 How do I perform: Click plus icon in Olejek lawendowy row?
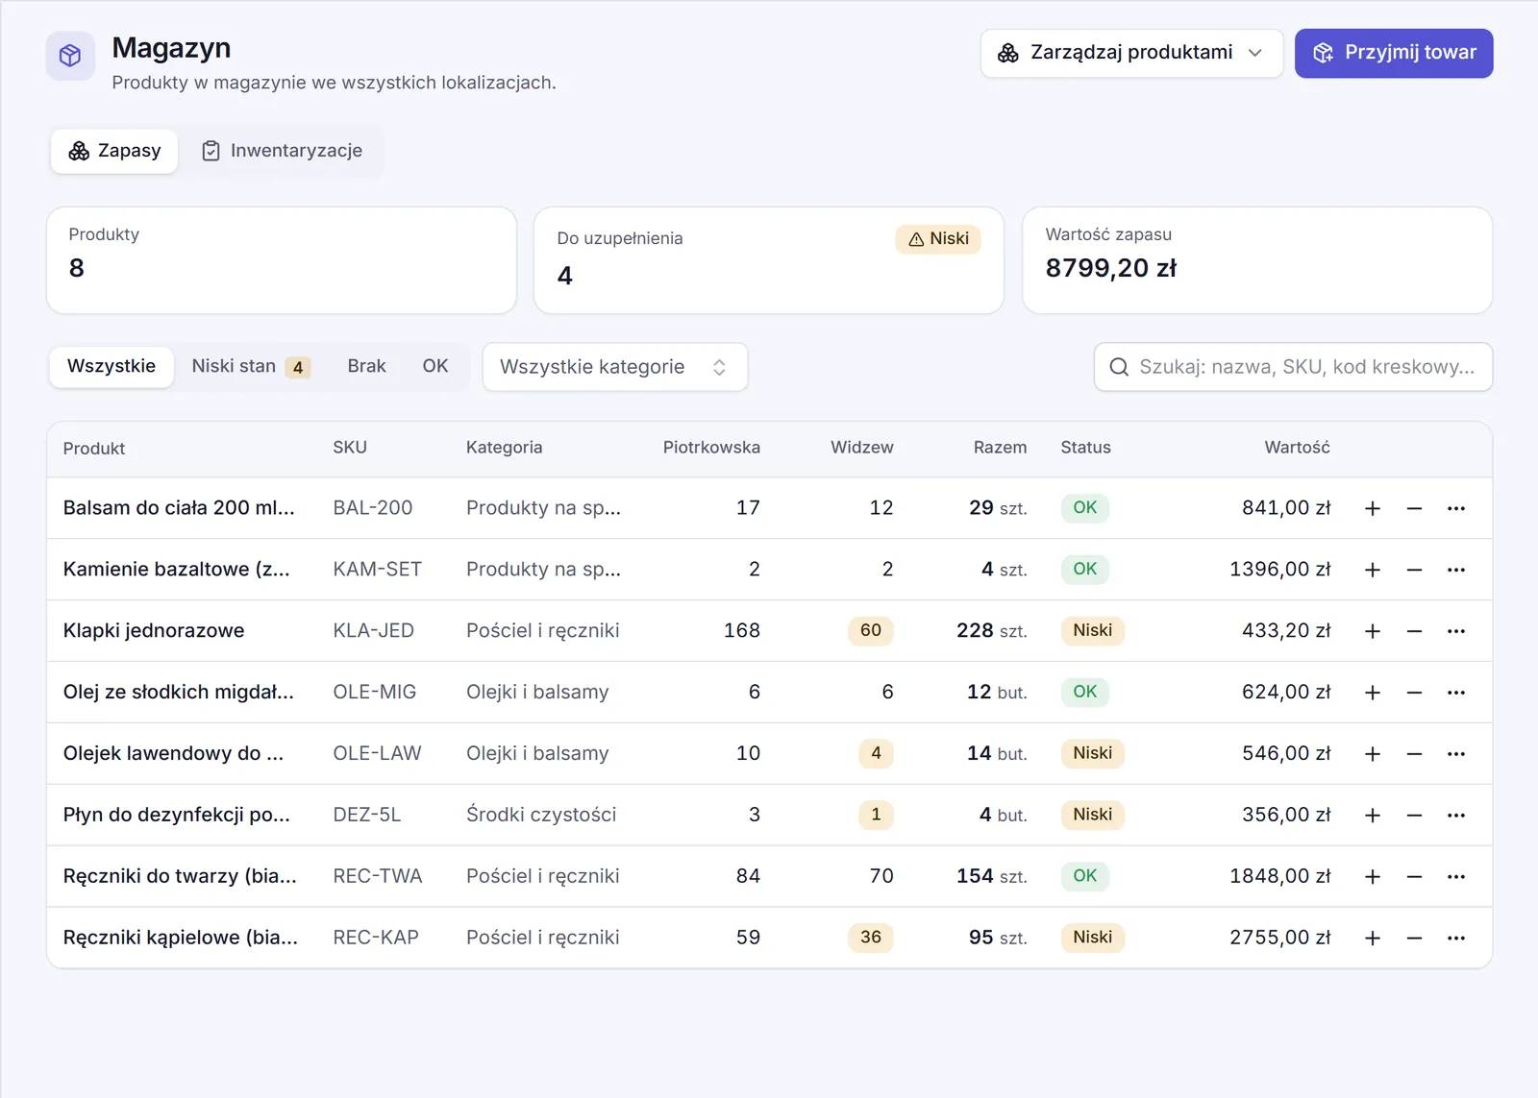(x=1373, y=754)
